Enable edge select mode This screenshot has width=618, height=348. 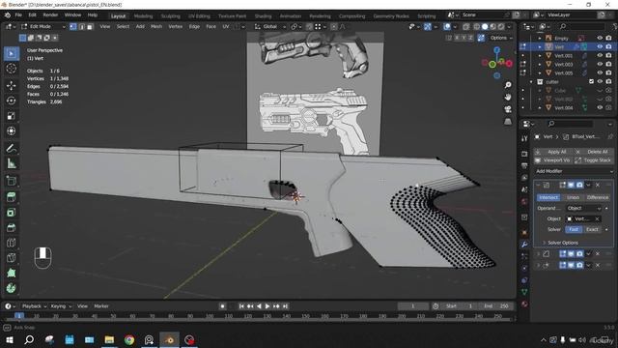(81, 26)
